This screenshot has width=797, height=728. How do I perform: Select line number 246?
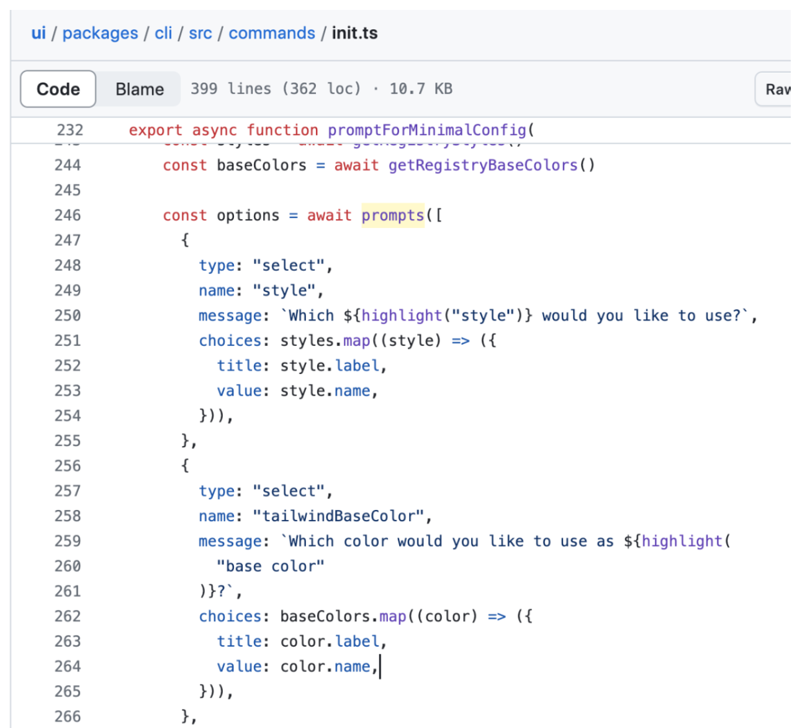coord(68,216)
